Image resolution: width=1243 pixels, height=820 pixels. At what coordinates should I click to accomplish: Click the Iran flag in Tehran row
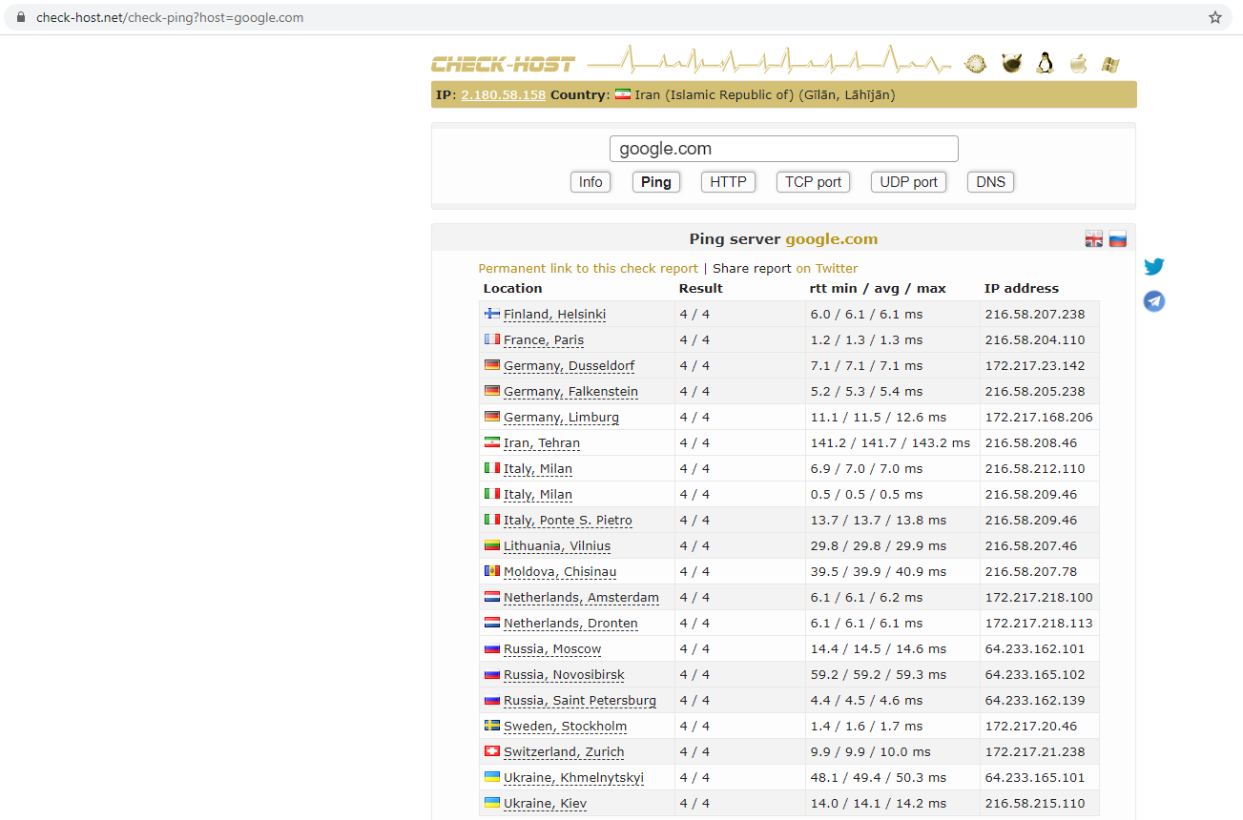492,442
